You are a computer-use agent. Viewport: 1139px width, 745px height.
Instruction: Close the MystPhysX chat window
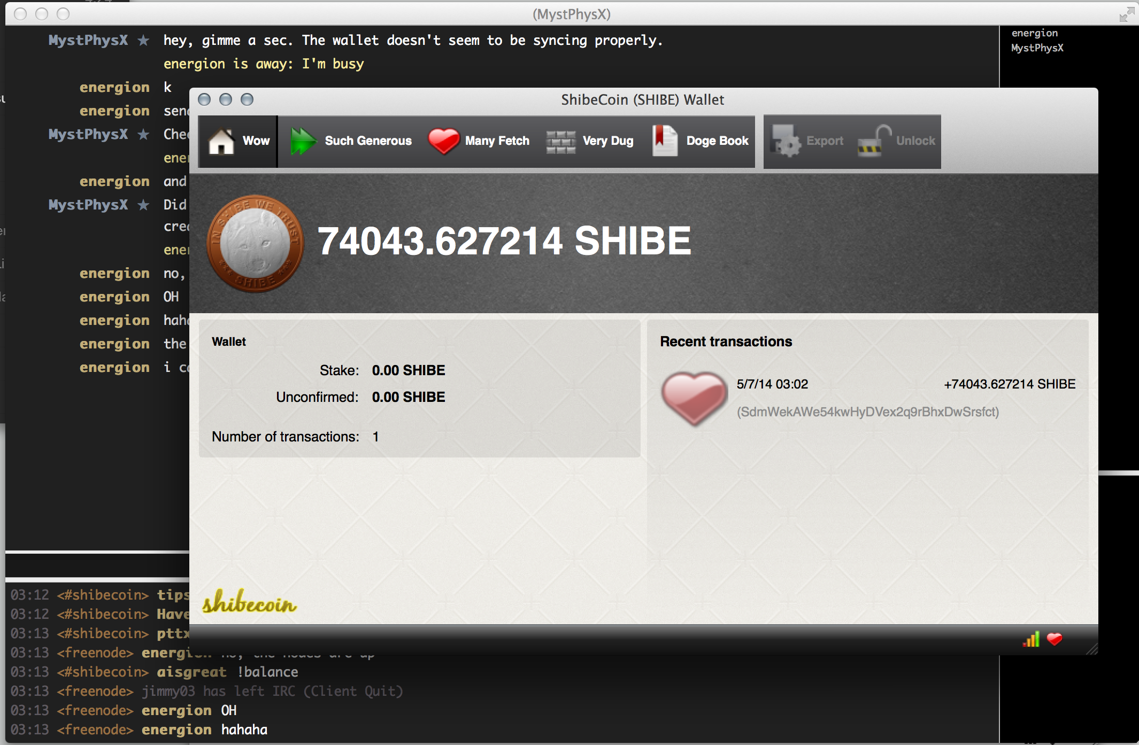[20, 14]
